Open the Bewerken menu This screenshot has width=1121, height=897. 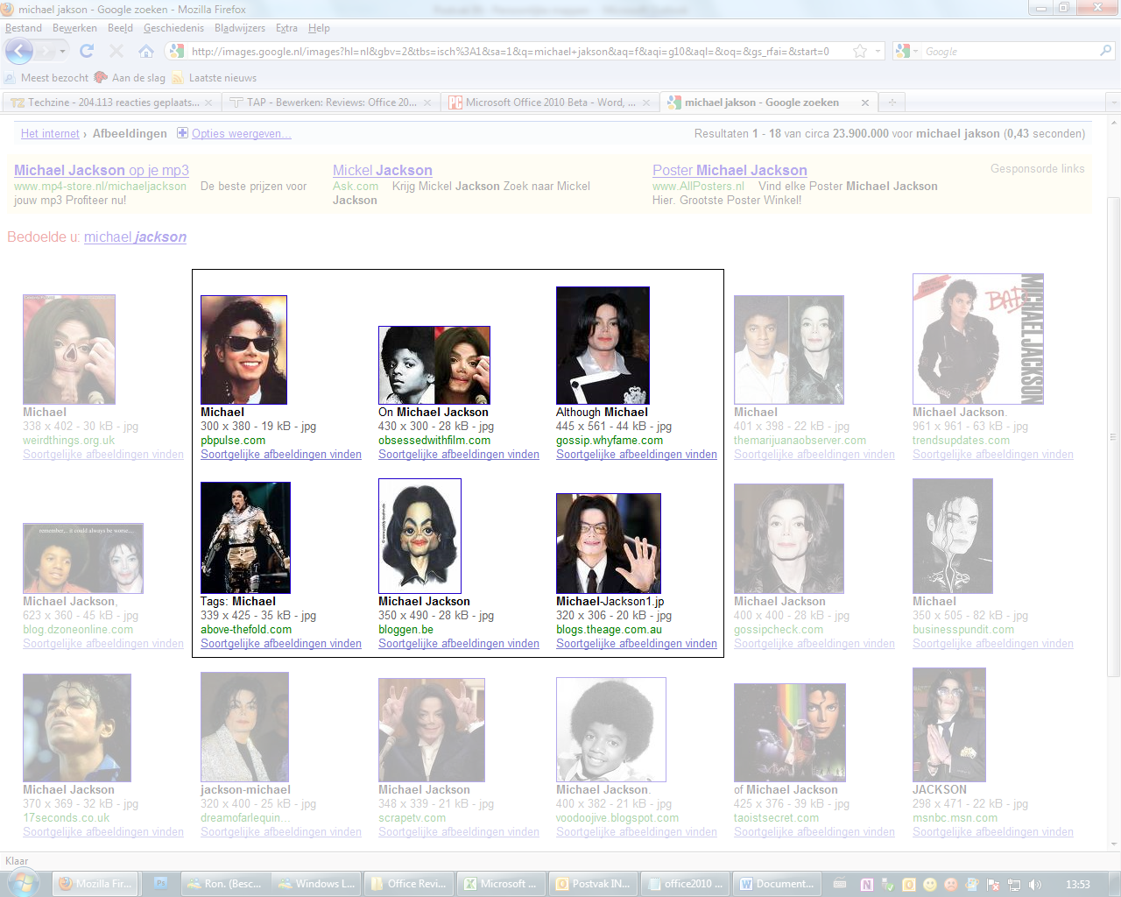click(74, 28)
